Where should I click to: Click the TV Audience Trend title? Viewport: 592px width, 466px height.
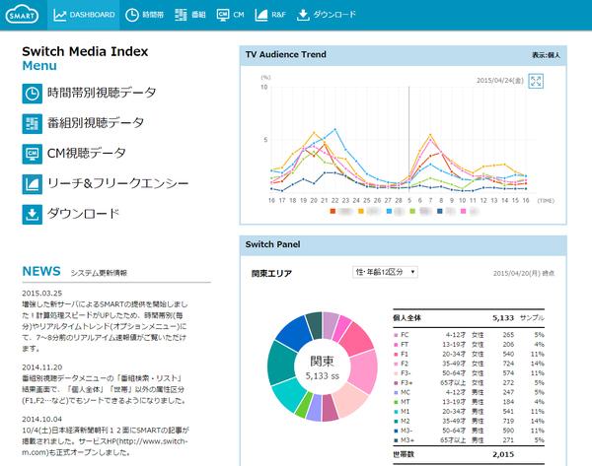tap(286, 54)
